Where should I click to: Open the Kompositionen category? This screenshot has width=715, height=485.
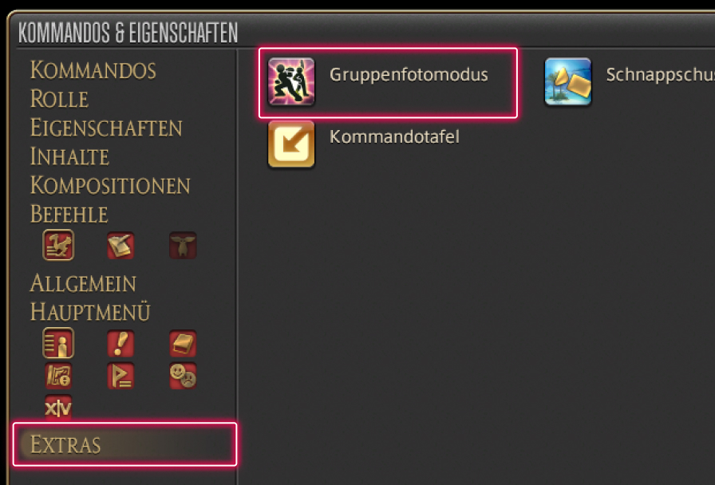pyautogui.click(x=110, y=186)
